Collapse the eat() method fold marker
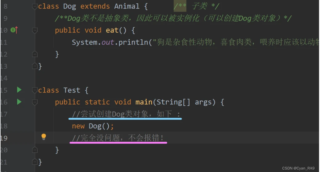Viewport: 320px width, 172px height. click(35, 30)
